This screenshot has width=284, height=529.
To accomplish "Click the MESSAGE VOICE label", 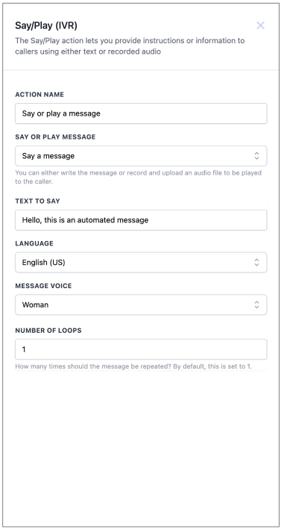I will [x=43, y=286].
